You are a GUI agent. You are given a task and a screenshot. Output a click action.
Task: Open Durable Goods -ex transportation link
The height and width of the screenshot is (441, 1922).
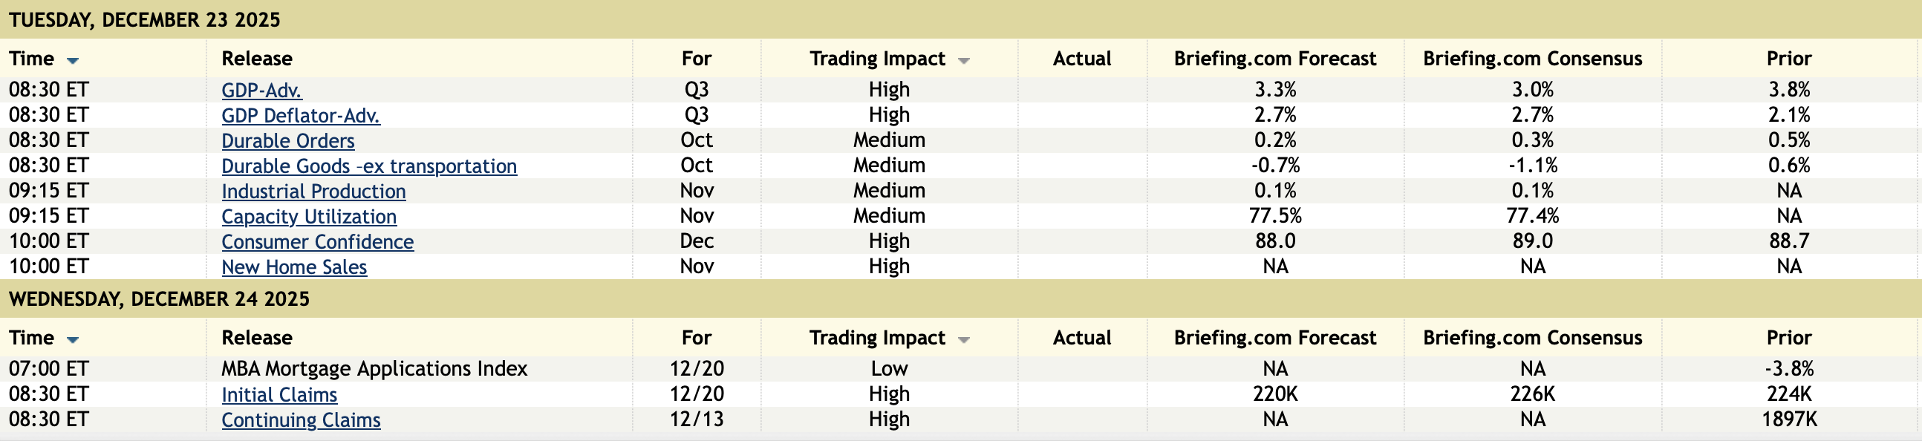click(x=368, y=166)
